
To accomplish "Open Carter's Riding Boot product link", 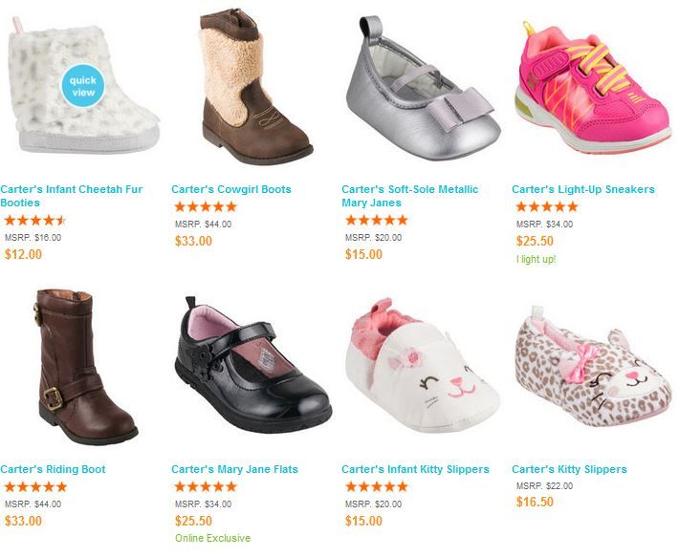I will pyautogui.click(x=53, y=469).
